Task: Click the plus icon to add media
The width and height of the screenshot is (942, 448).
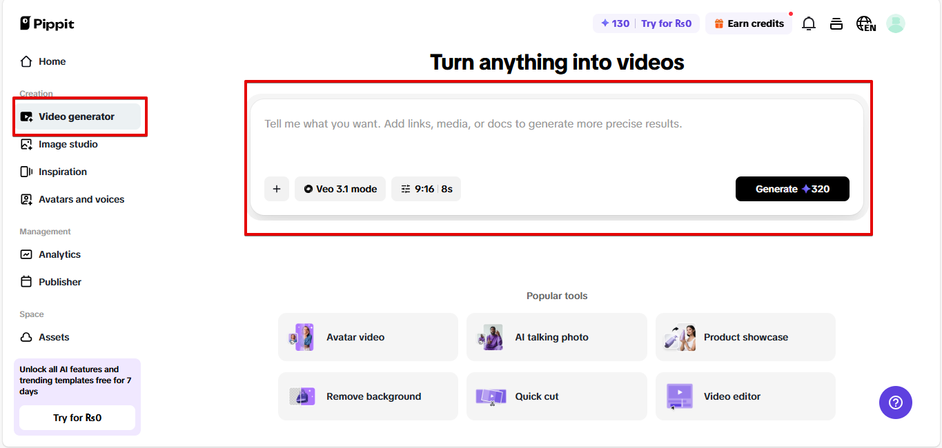Action: tap(277, 188)
